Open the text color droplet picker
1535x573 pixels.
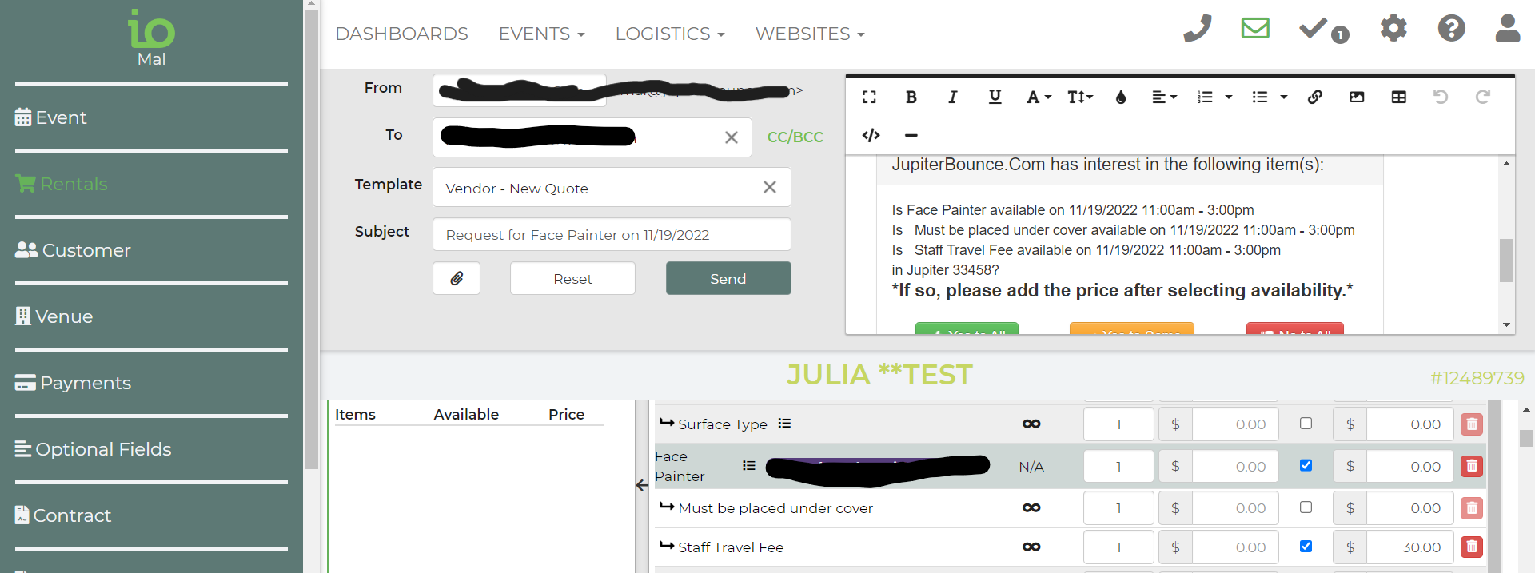[x=1121, y=97]
